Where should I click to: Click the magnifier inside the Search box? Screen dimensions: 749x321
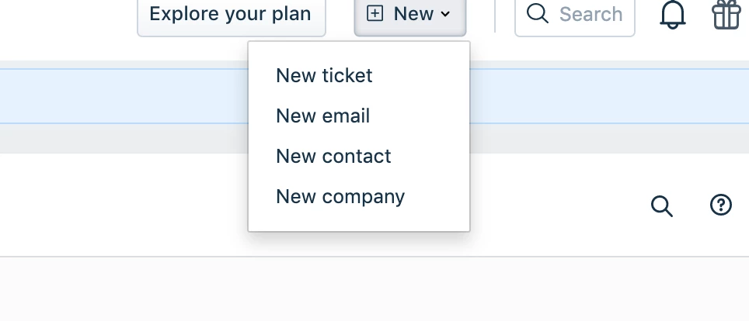coord(538,13)
